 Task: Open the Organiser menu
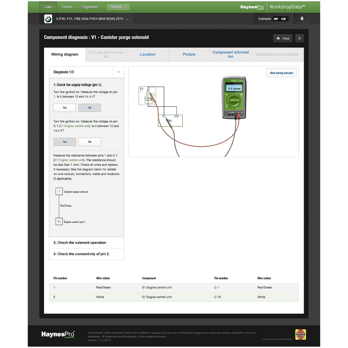pyautogui.click(x=90, y=7)
